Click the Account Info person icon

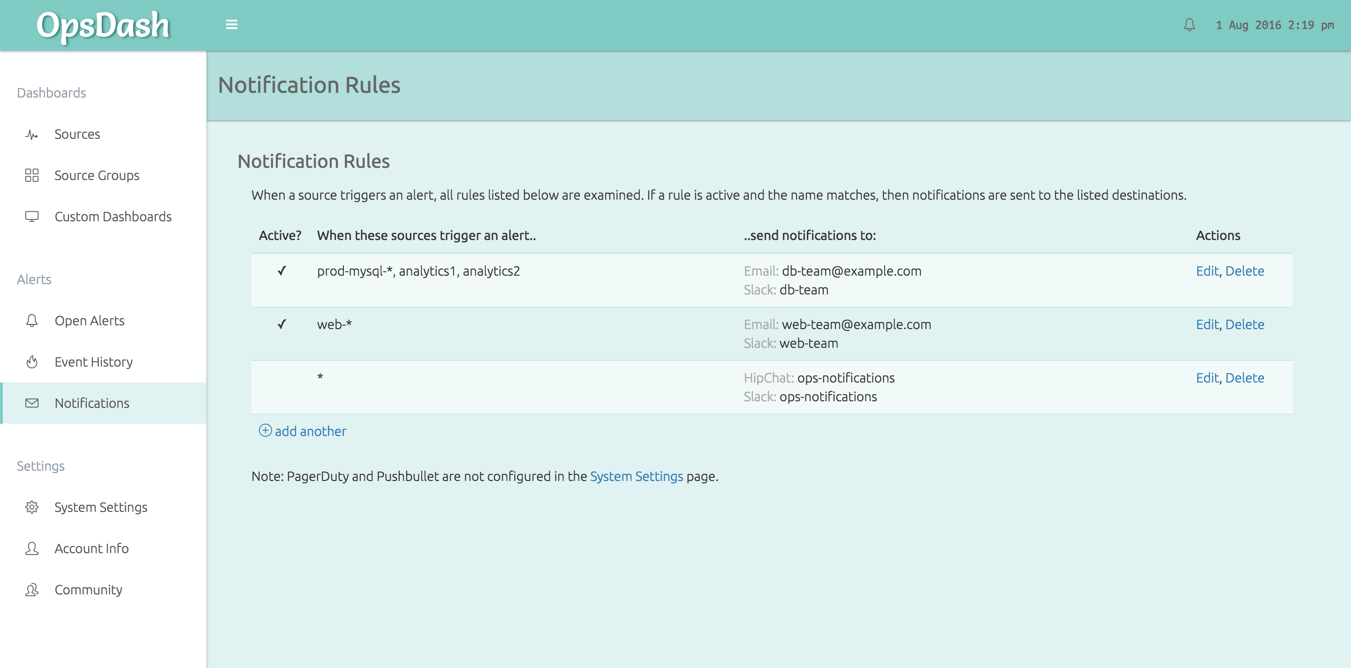click(31, 548)
